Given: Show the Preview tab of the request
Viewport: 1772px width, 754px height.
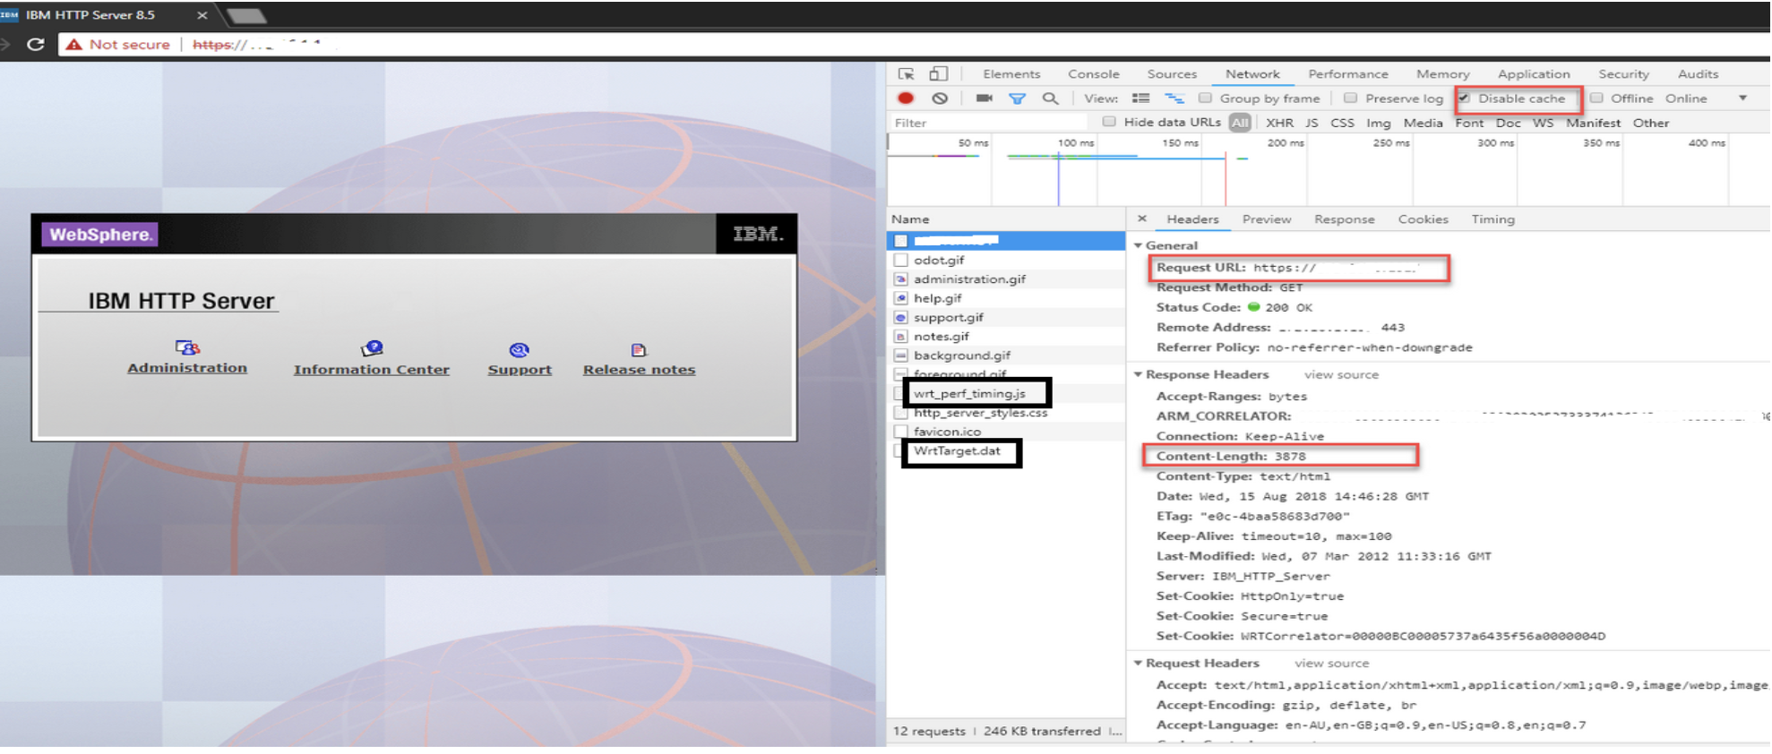Looking at the screenshot, I should point(1267,218).
